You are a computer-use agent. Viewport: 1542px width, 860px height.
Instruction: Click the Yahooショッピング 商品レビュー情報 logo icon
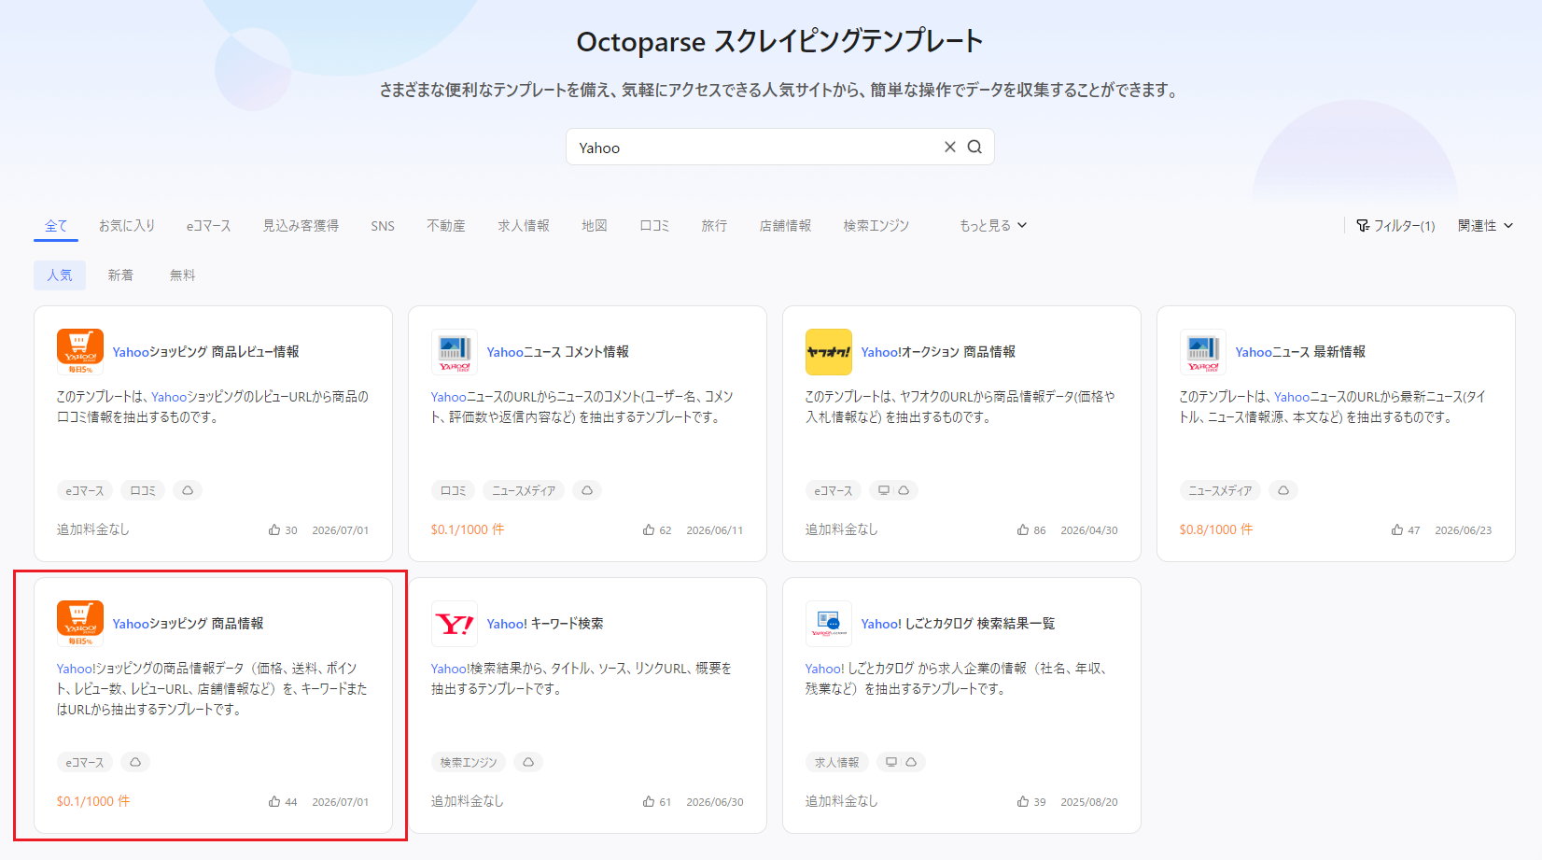pyautogui.click(x=80, y=352)
